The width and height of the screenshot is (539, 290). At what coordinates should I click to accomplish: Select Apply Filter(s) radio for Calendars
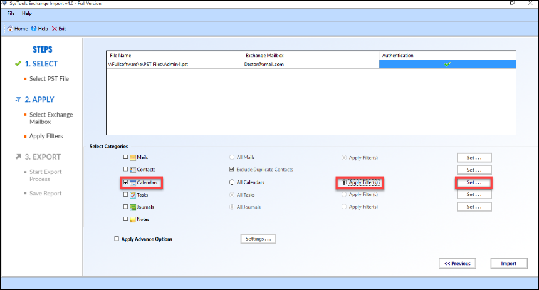[x=344, y=182]
